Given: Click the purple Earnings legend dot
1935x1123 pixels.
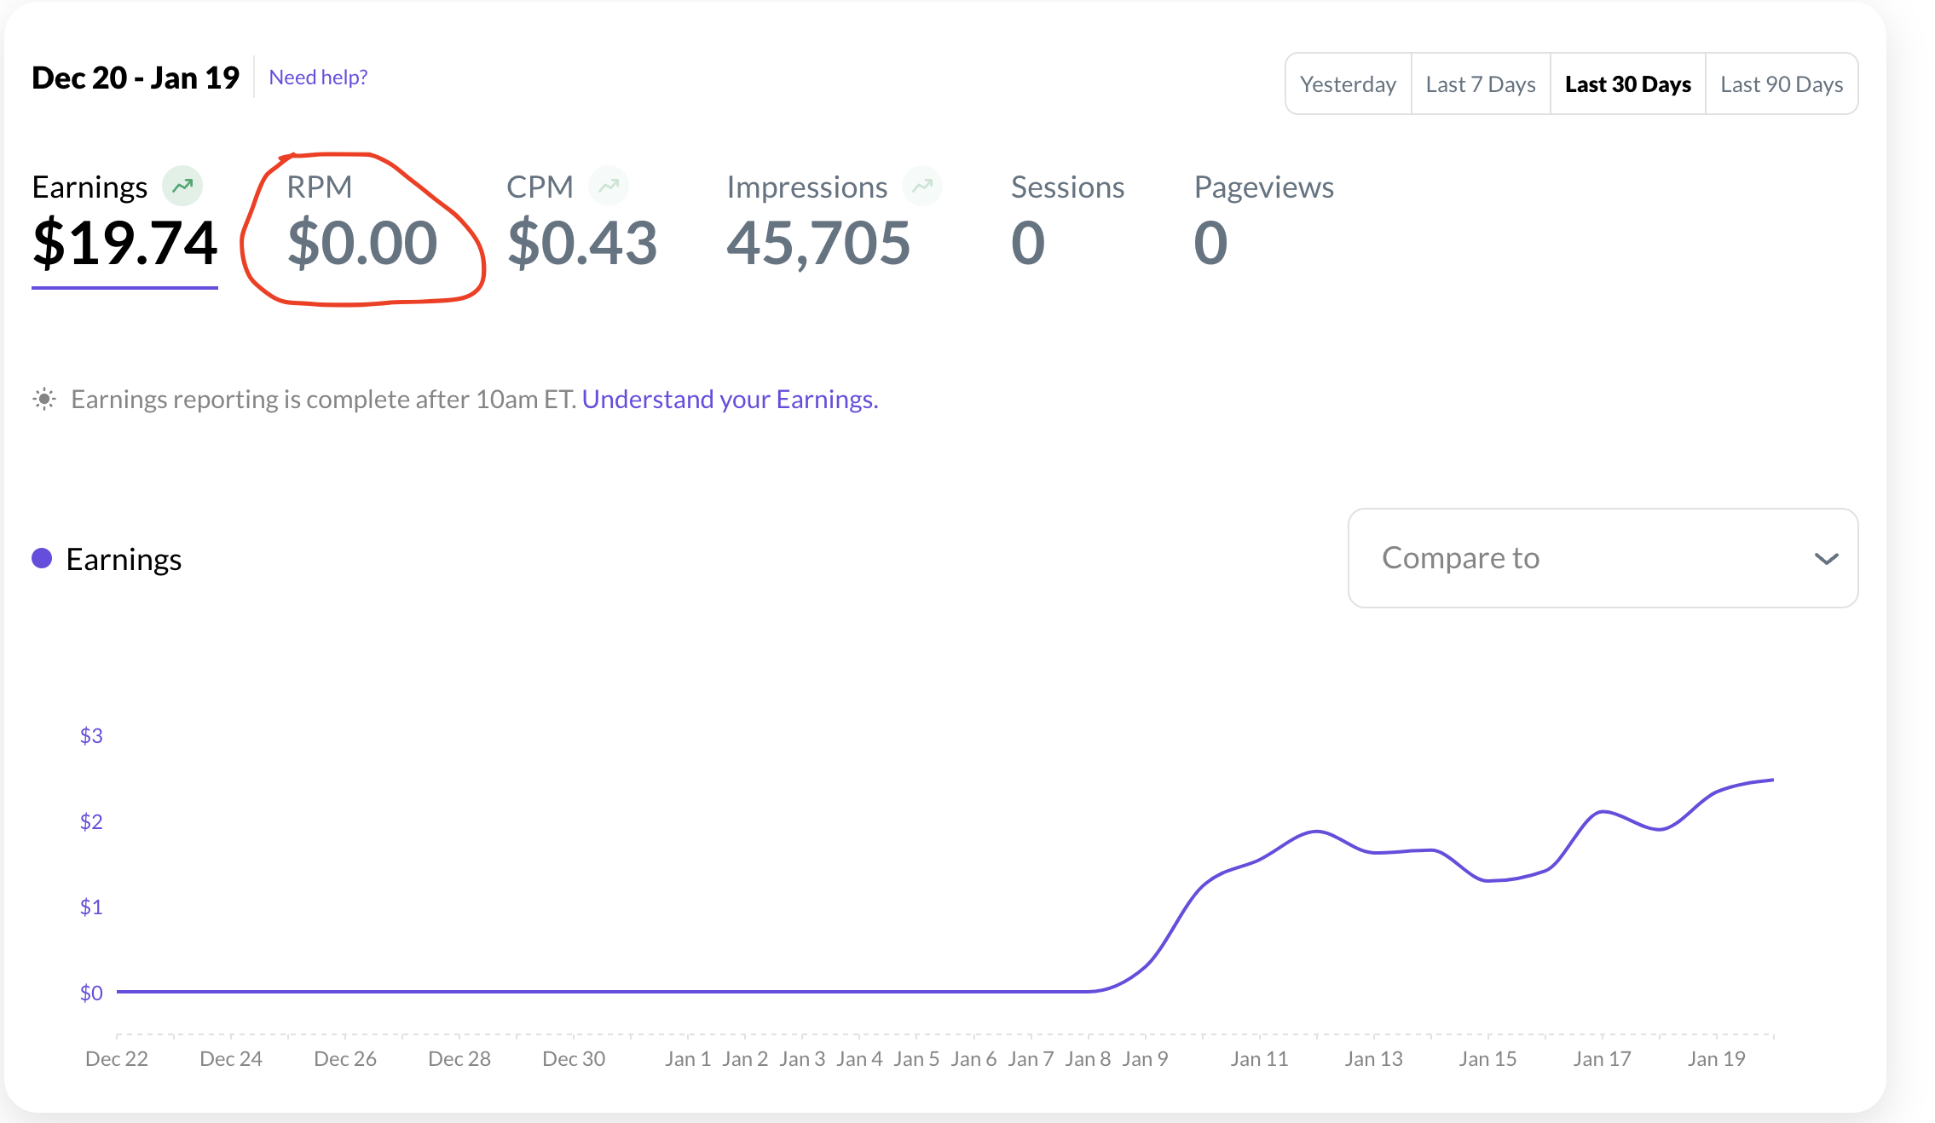Looking at the screenshot, I should [42, 558].
